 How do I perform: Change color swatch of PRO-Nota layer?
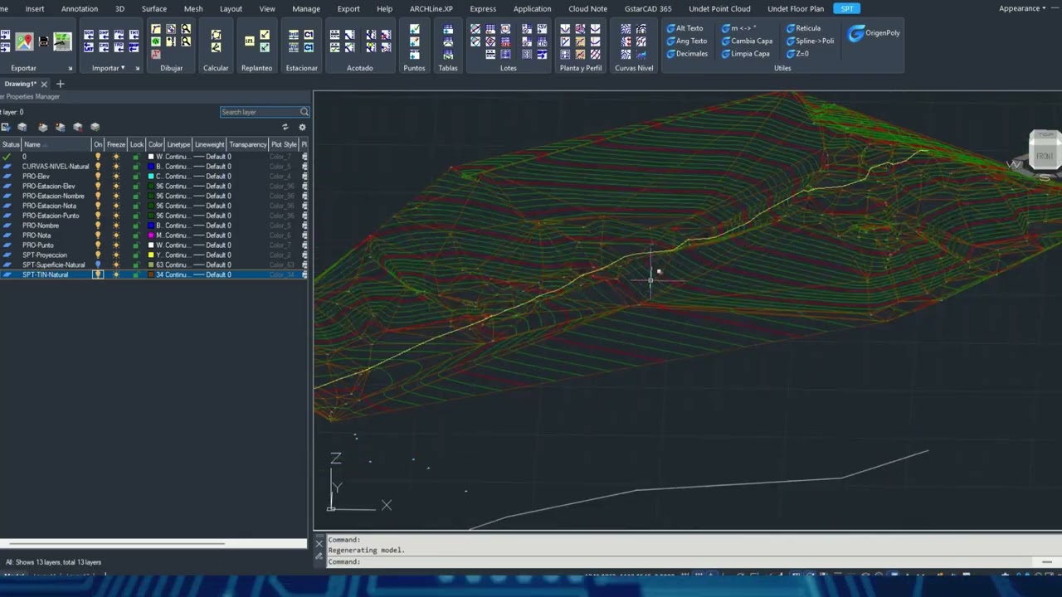point(151,235)
